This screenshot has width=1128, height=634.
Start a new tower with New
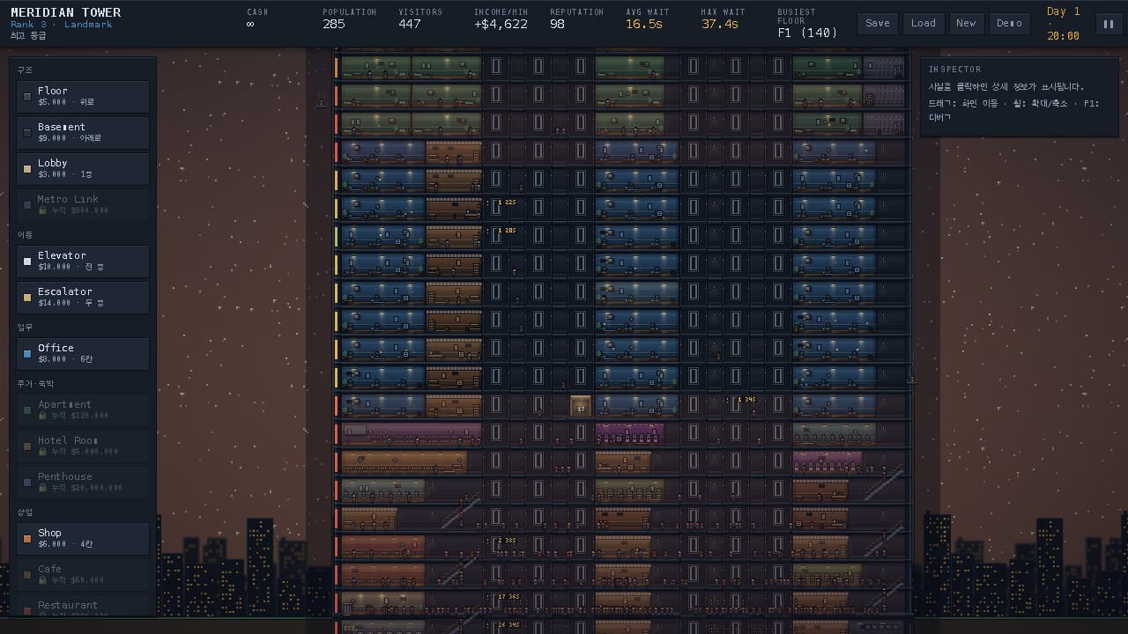966,24
